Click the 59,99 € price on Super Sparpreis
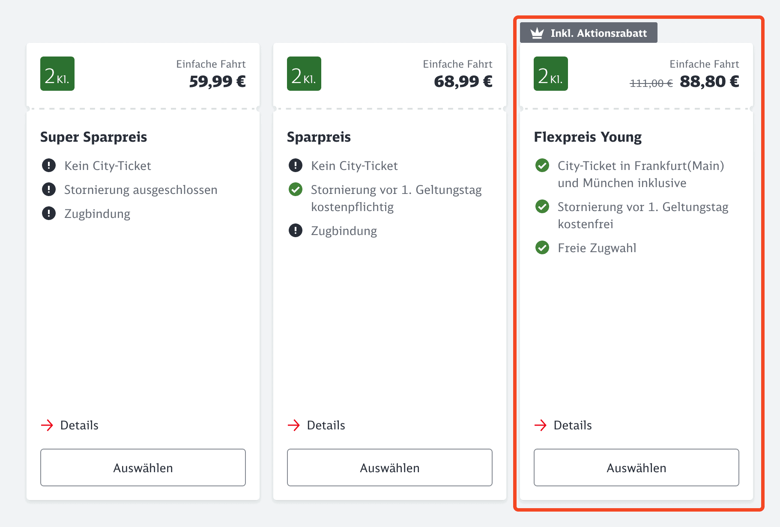 (217, 81)
